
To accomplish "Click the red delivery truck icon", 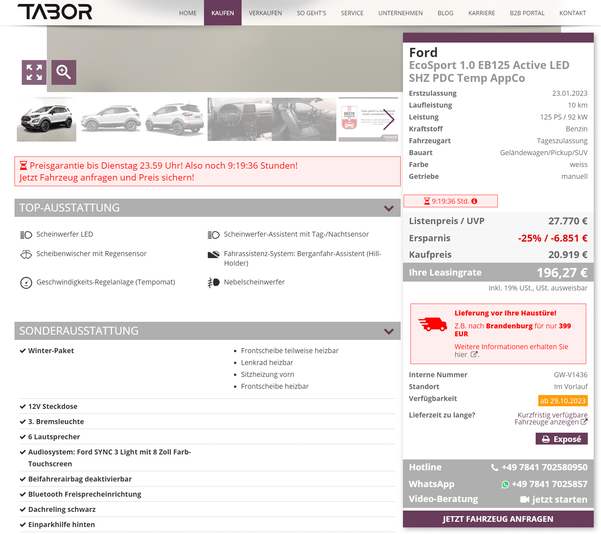I will [x=433, y=324].
